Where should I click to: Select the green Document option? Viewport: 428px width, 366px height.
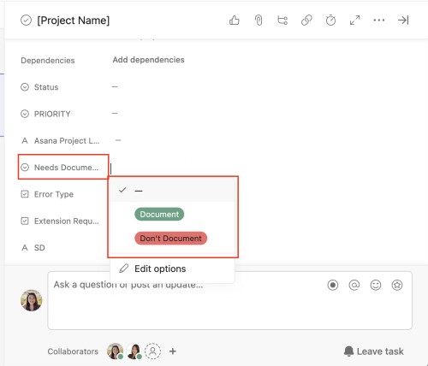(x=159, y=215)
